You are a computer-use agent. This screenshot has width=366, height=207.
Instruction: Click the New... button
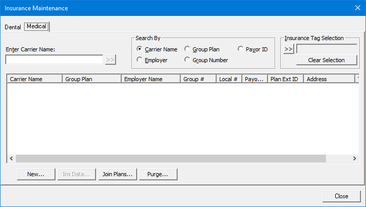(35, 174)
